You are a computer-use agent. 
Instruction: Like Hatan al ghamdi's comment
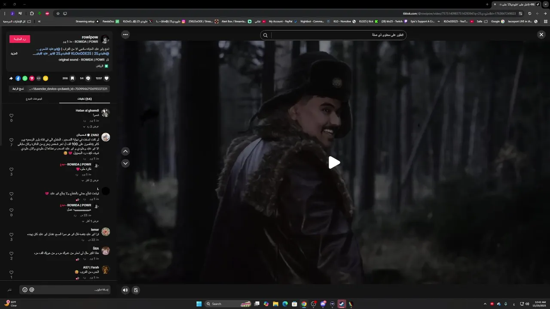pyautogui.click(x=11, y=115)
